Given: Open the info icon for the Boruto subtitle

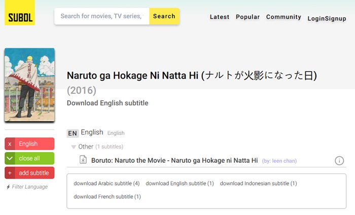Looking at the screenshot, I should pyautogui.click(x=339, y=161).
